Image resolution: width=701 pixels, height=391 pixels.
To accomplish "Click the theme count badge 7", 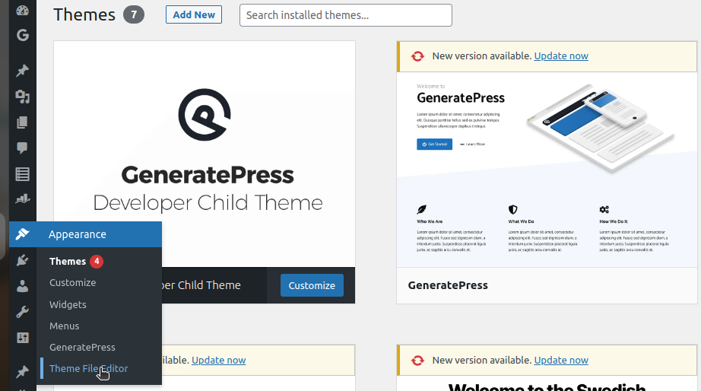I will point(134,14).
